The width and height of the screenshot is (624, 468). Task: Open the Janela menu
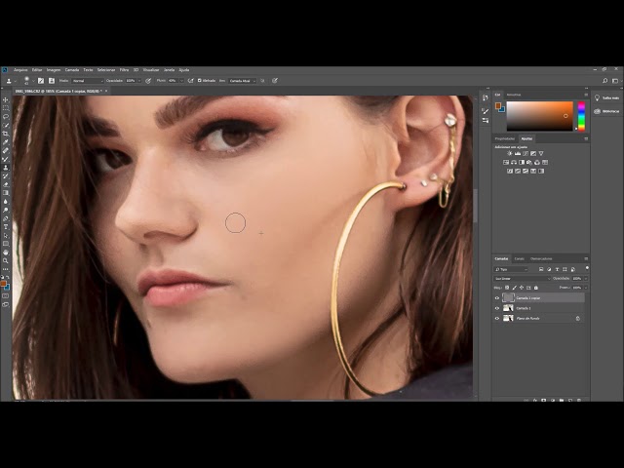tap(169, 70)
